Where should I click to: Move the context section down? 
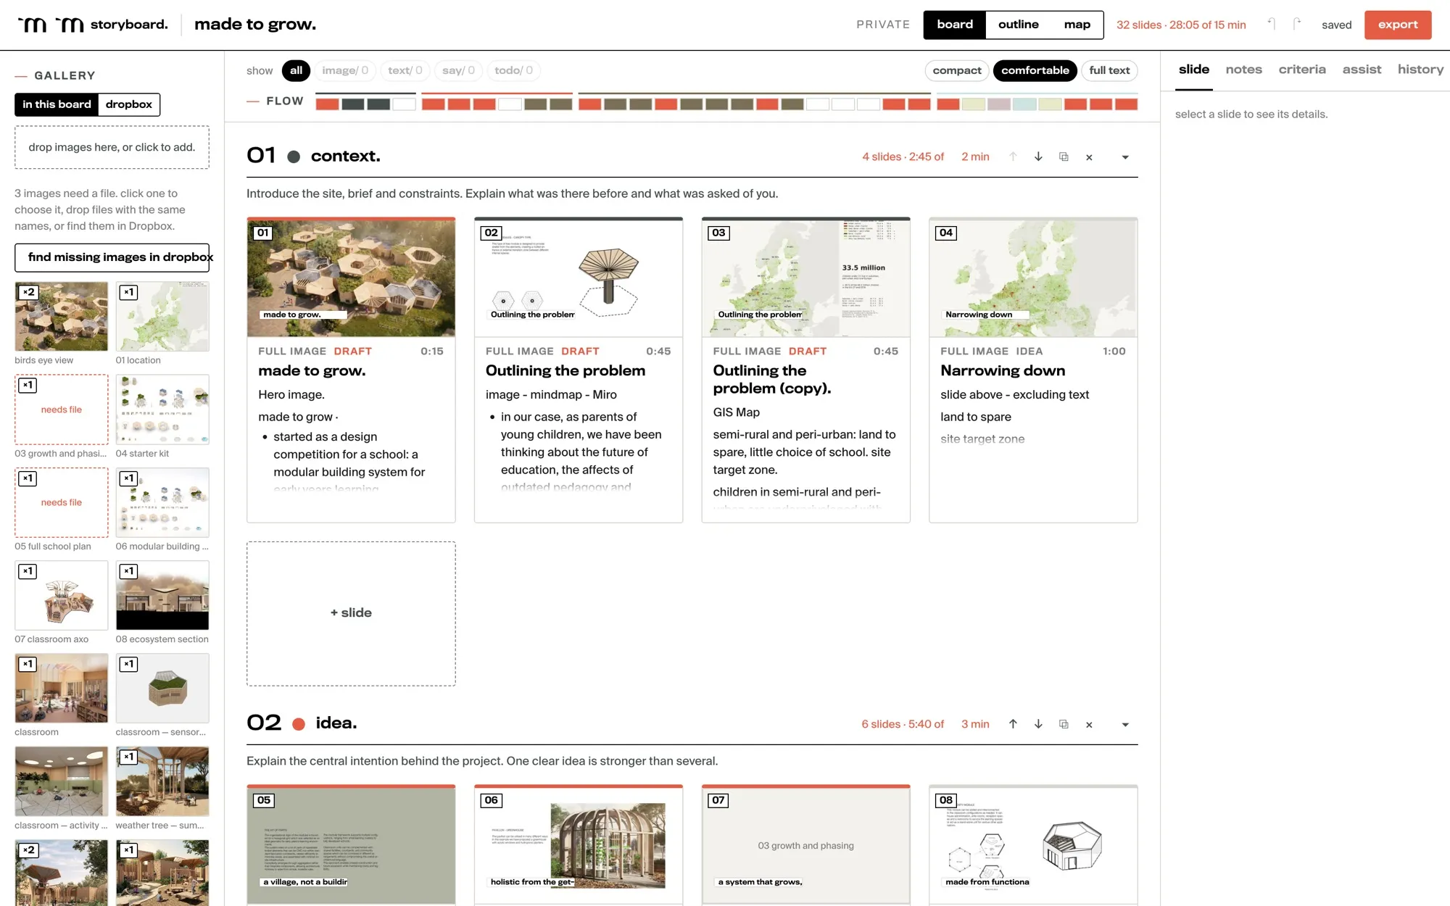1038,157
